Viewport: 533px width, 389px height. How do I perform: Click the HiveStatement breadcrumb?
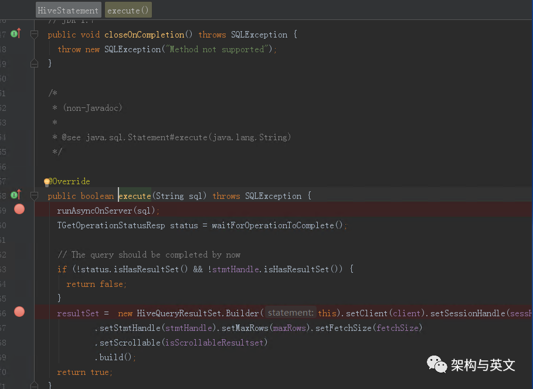[69, 10]
